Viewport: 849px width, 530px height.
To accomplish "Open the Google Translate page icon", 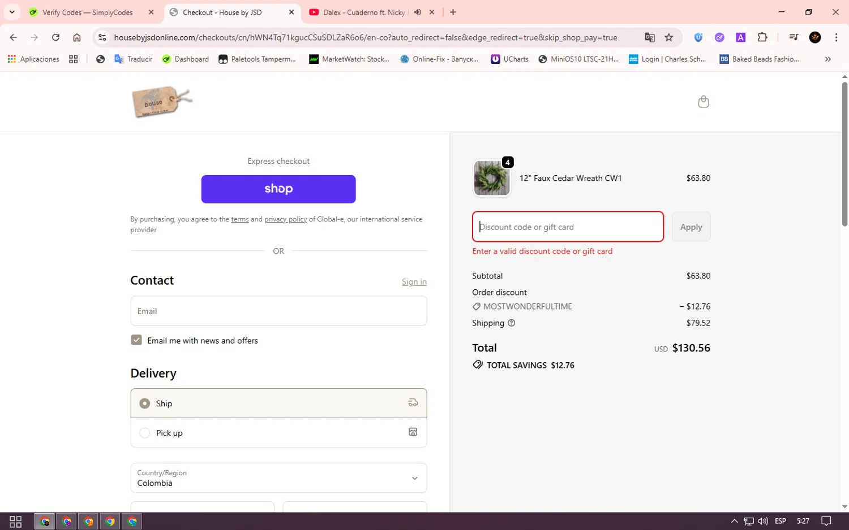I will [x=650, y=37].
